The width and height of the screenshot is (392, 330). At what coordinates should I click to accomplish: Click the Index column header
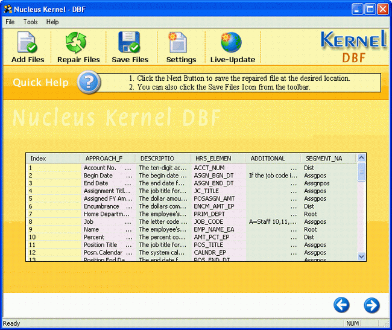pos(53,158)
